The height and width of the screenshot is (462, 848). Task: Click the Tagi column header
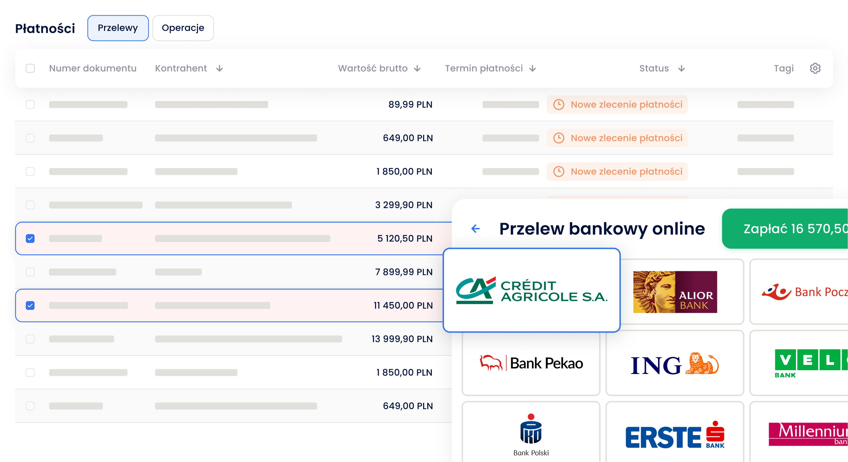pos(784,68)
